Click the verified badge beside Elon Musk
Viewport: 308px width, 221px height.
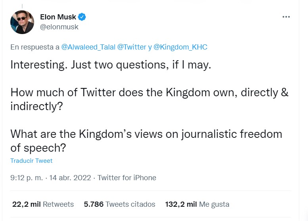[x=82, y=17]
